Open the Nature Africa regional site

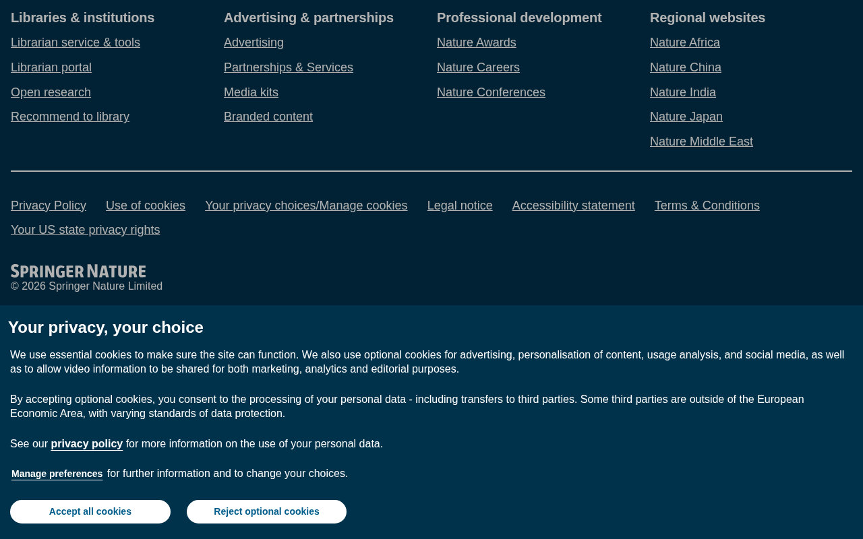click(x=685, y=42)
